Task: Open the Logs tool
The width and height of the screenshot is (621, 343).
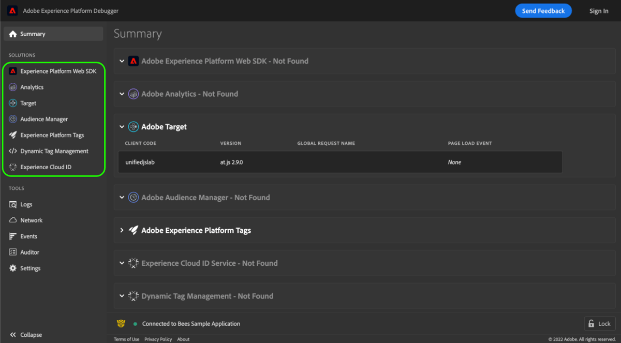Action: coord(25,204)
